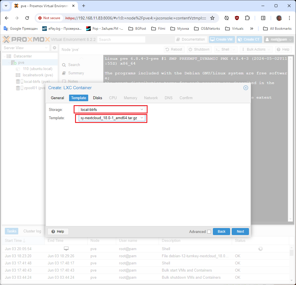Select local-btrfs (pve) storage in tree
The height and width of the screenshot is (285, 296).
[x=37, y=81]
